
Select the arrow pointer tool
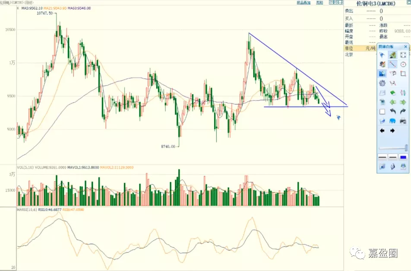[382, 55]
